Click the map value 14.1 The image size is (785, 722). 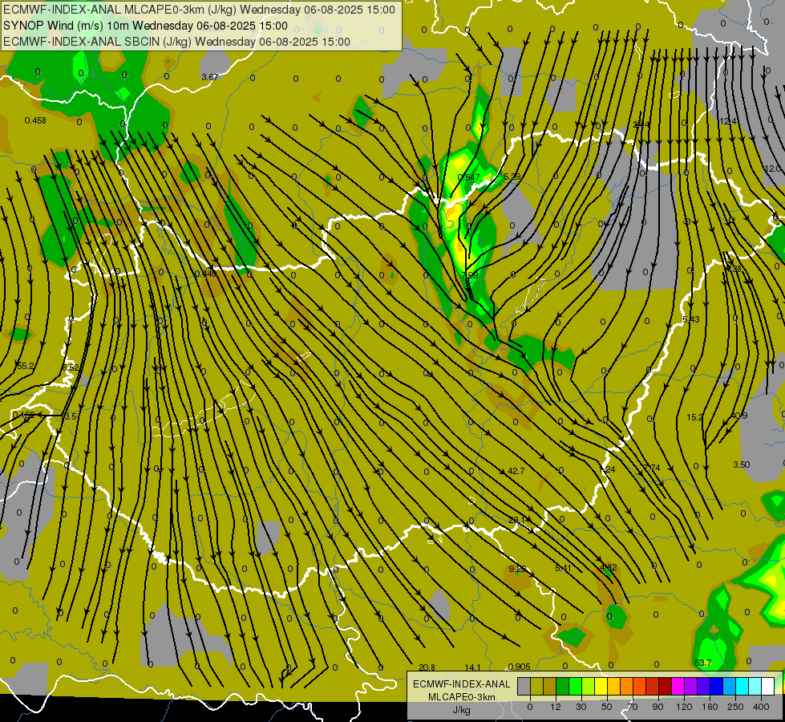click(x=472, y=667)
